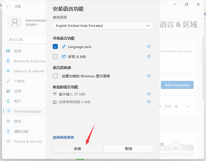
Task: Open the 辅助功能 settings category
Action: coord(25,131)
